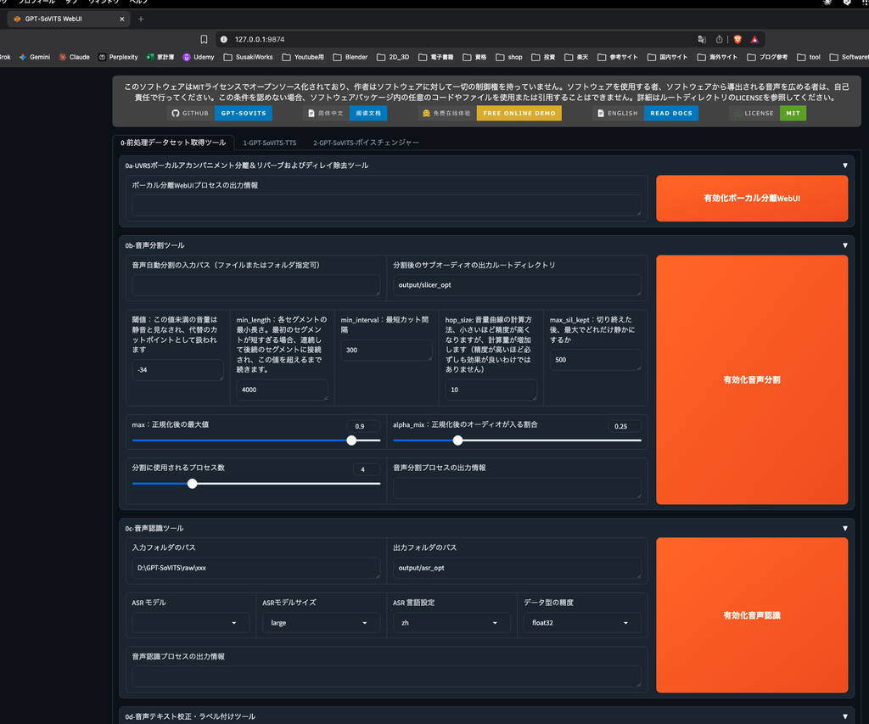Click the bookmark page icon
Image resolution: width=869 pixels, height=724 pixels.
point(204,39)
